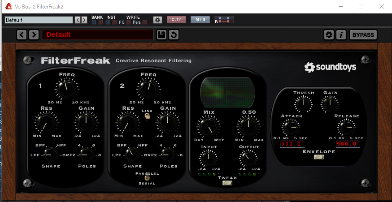Revert preset with the undo arrow icon
This screenshot has width=392, height=202.
coord(174,35)
